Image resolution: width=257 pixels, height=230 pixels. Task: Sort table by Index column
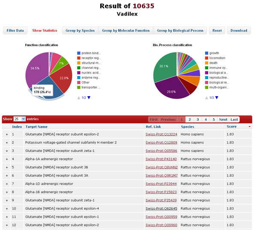[x=17, y=127]
